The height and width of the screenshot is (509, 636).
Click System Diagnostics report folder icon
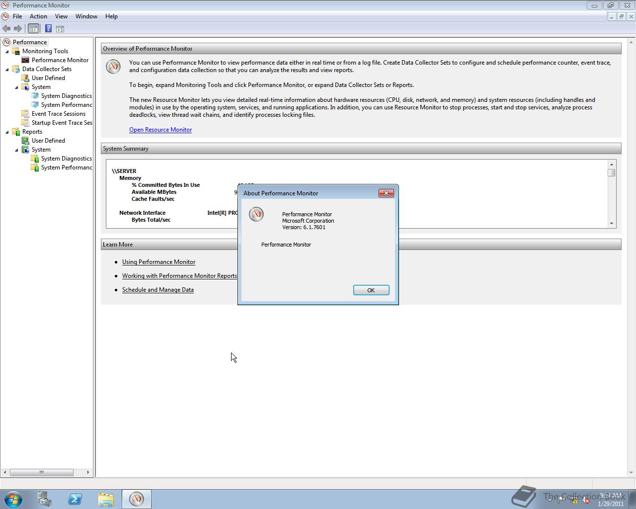(x=35, y=159)
